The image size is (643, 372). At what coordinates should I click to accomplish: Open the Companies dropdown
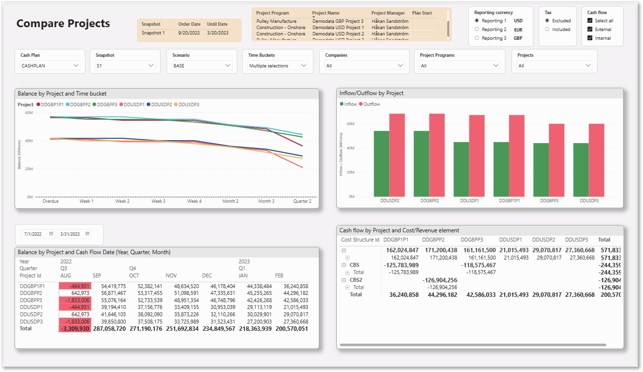coord(364,65)
